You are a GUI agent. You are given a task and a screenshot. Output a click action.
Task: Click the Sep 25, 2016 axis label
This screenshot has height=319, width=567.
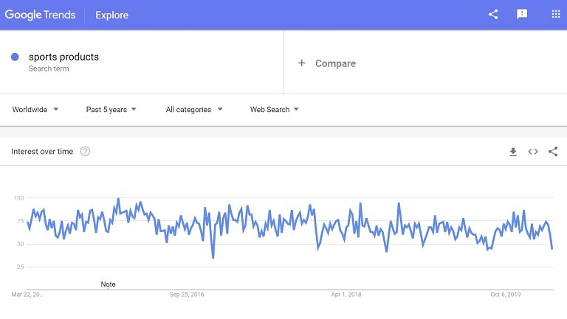(x=187, y=295)
